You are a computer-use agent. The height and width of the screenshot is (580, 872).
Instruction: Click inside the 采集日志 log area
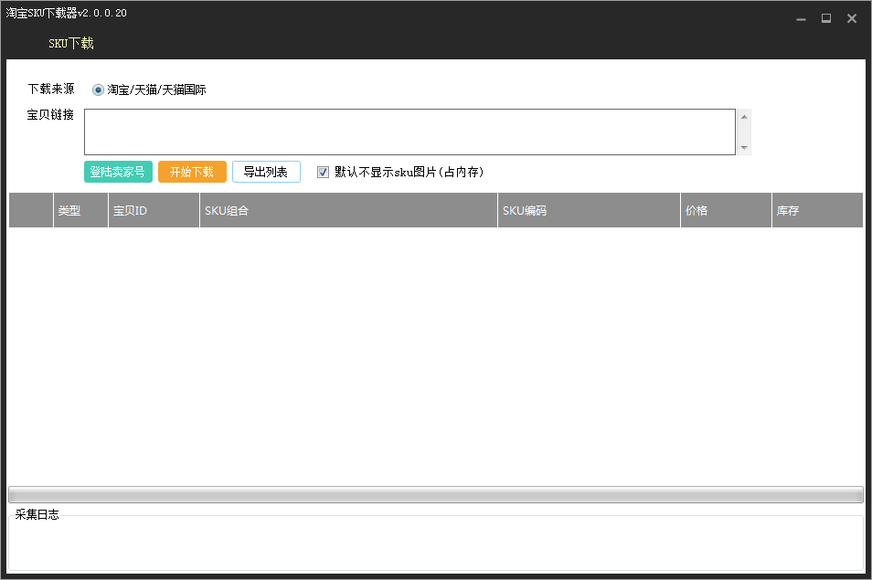(x=436, y=543)
